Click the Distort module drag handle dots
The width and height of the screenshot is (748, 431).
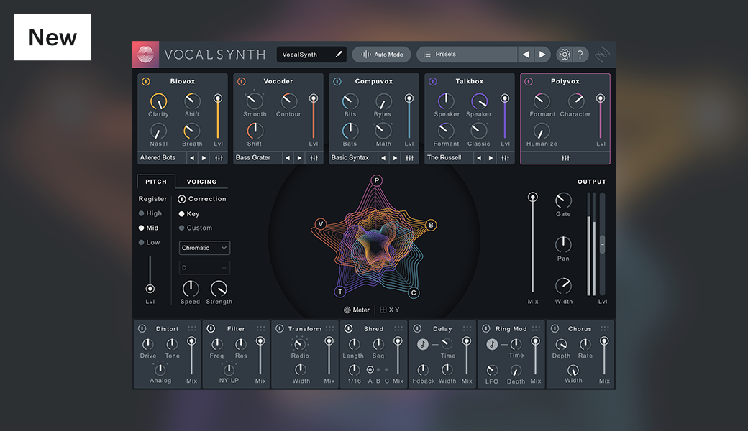point(192,328)
